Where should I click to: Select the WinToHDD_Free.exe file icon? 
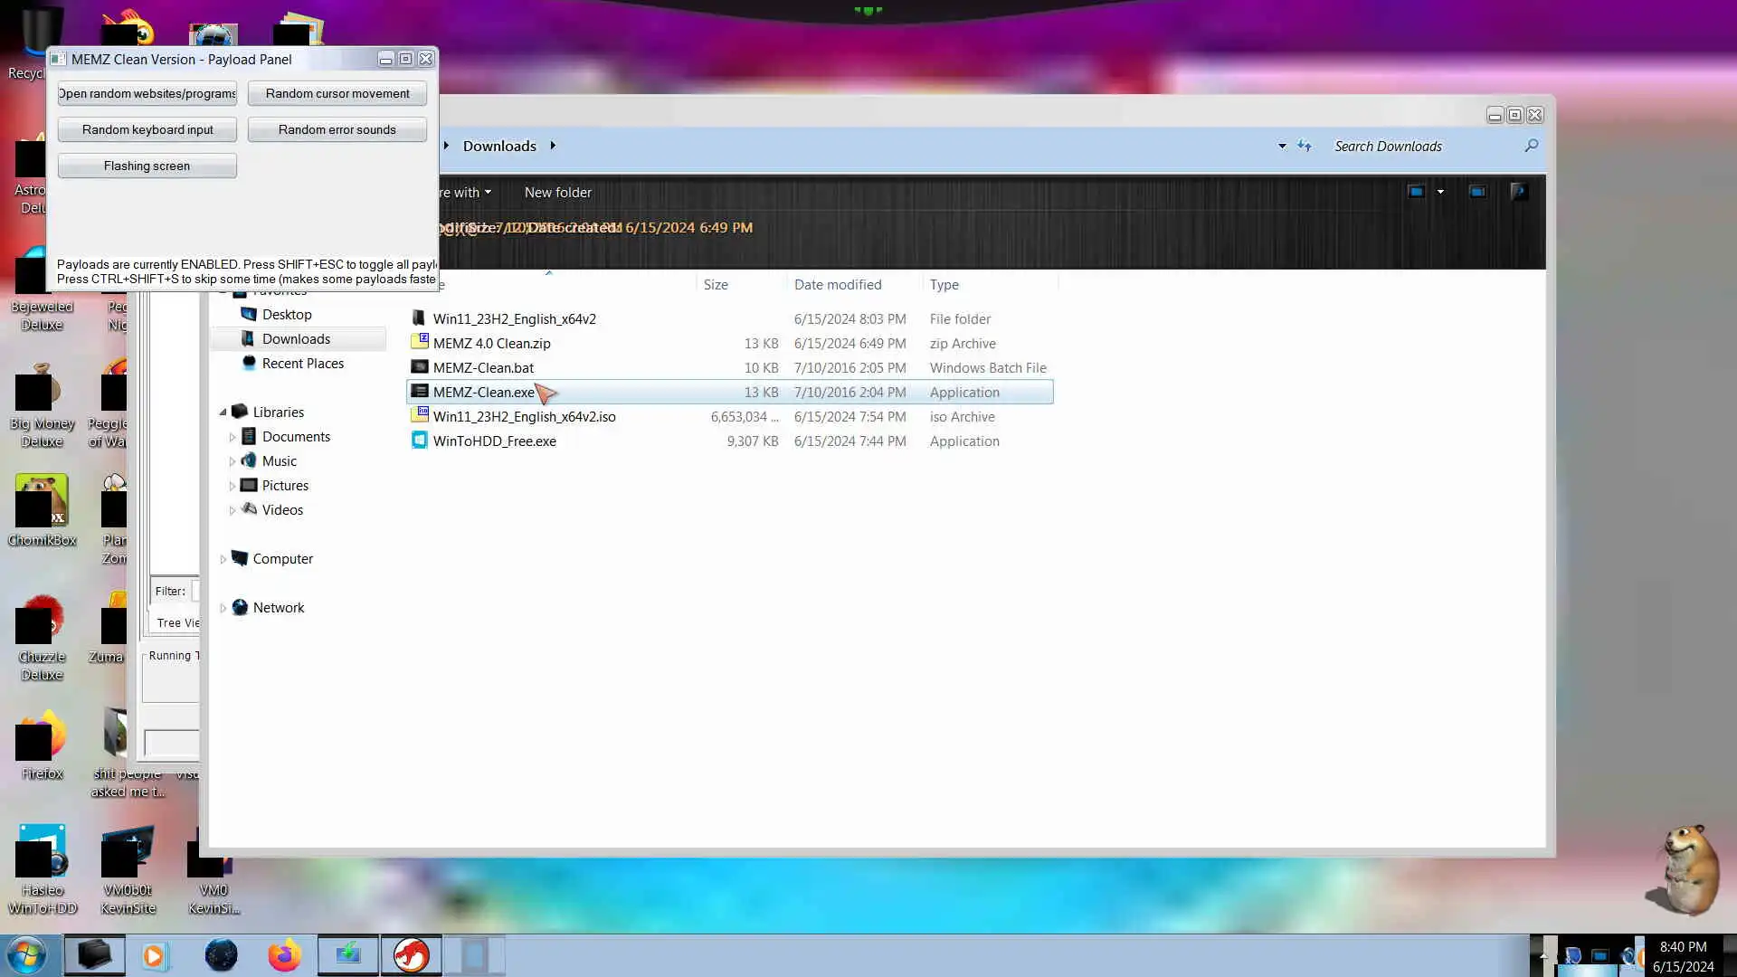[419, 441]
